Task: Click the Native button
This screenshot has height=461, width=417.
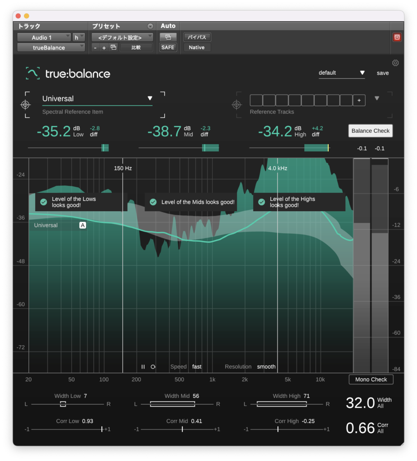Action: [x=197, y=47]
